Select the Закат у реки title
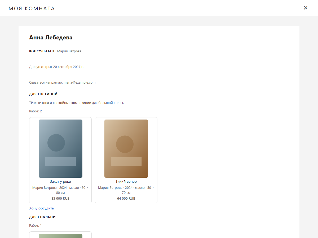 (60, 182)
